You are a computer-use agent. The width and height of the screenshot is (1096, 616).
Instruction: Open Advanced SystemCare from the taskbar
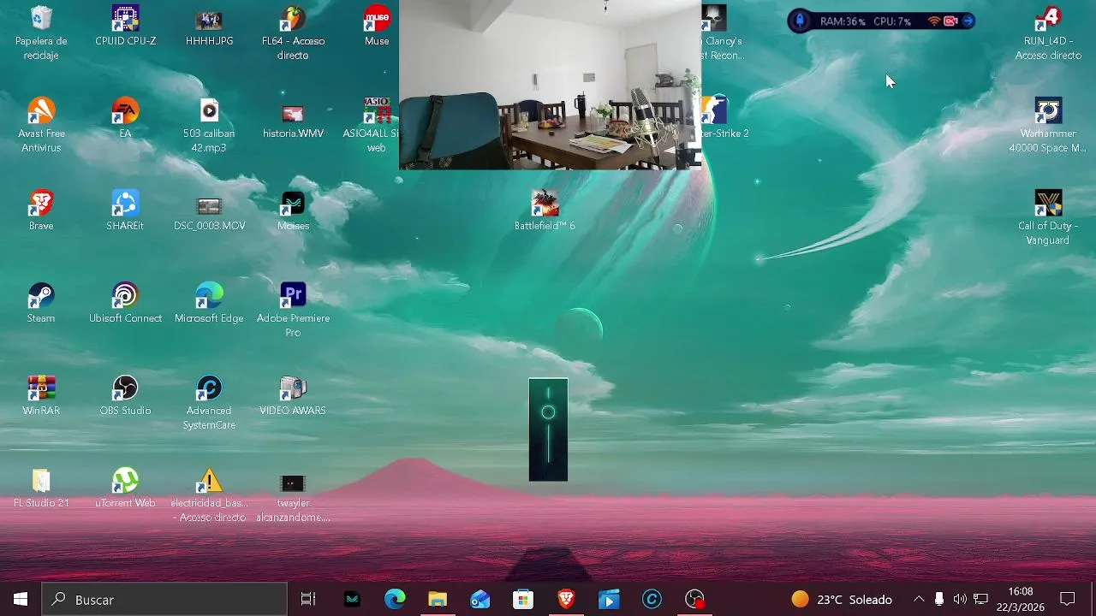pyautogui.click(x=652, y=599)
